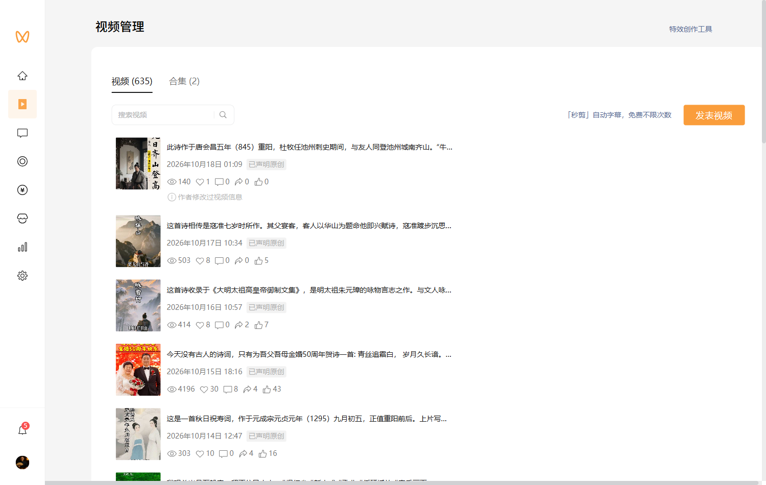Open the 九日齐山登高 video thumbnail
Viewport: 766px width, 485px height.
138,163
